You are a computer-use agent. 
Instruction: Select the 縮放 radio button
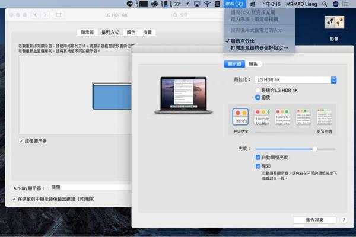(258, 97)
